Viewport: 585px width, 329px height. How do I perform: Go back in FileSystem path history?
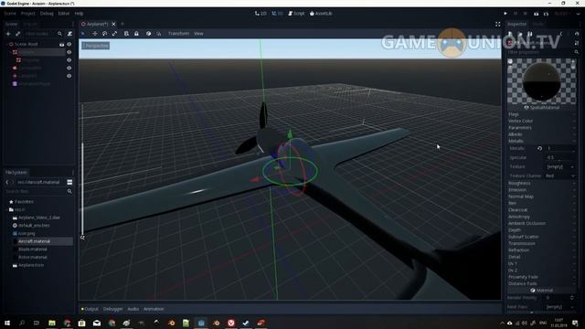tap(7, 182)
